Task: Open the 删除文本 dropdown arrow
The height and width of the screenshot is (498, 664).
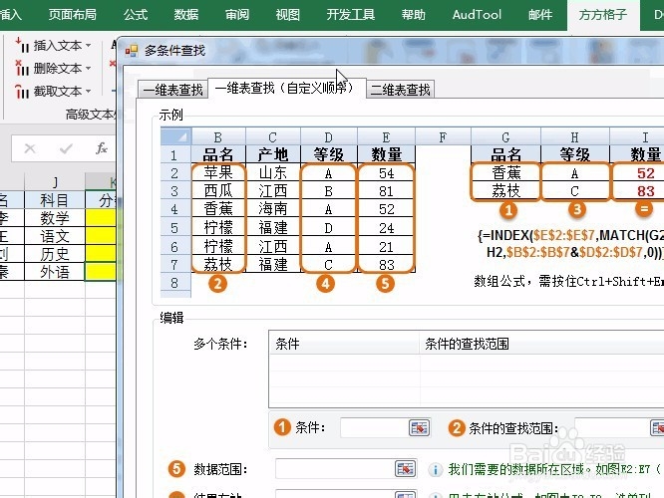Action: 88,68
